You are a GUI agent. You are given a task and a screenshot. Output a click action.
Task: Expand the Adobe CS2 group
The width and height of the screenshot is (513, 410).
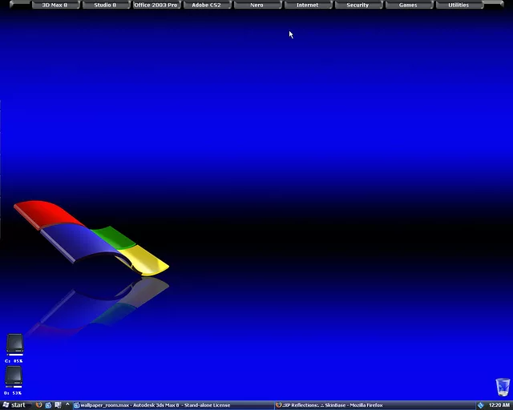206,5
